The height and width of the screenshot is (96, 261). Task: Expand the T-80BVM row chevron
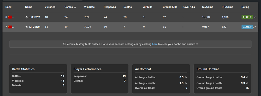pos(255,17)
